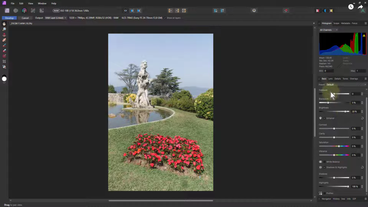This screenshot has width=368, height=207.
Task: Expand the All Channels dropdown
Action: (328, 30)
